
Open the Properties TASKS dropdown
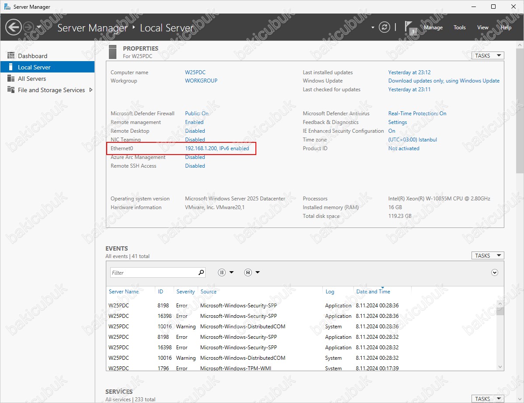(488, 56)
